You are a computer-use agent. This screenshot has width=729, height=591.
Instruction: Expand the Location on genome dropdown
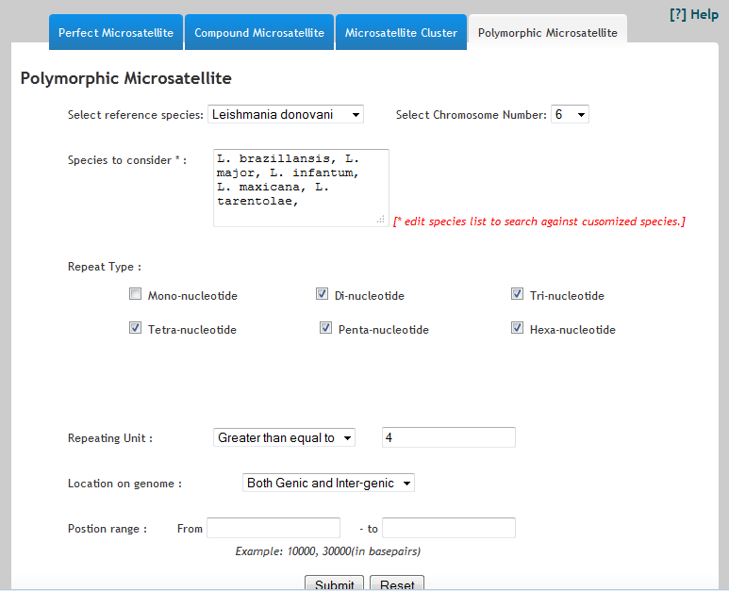click(x=328, y=483)
